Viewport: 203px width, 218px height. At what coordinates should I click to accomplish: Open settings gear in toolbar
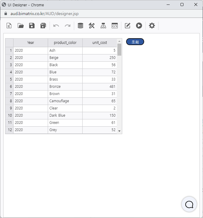[x=152, y=26]
